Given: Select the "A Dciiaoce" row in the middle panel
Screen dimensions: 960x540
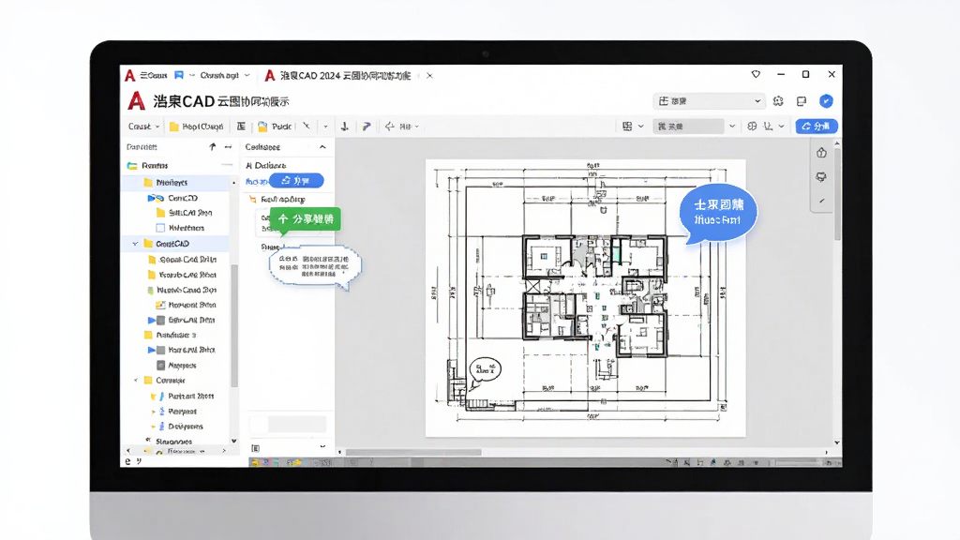Looking at the screenshot, I should point(288,165).
